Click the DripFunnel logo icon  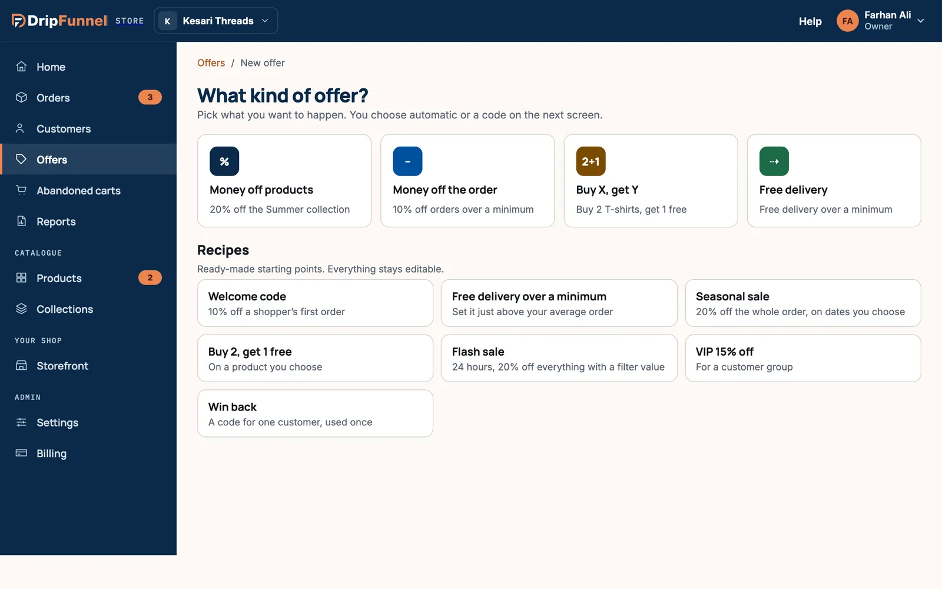(18, 21)
